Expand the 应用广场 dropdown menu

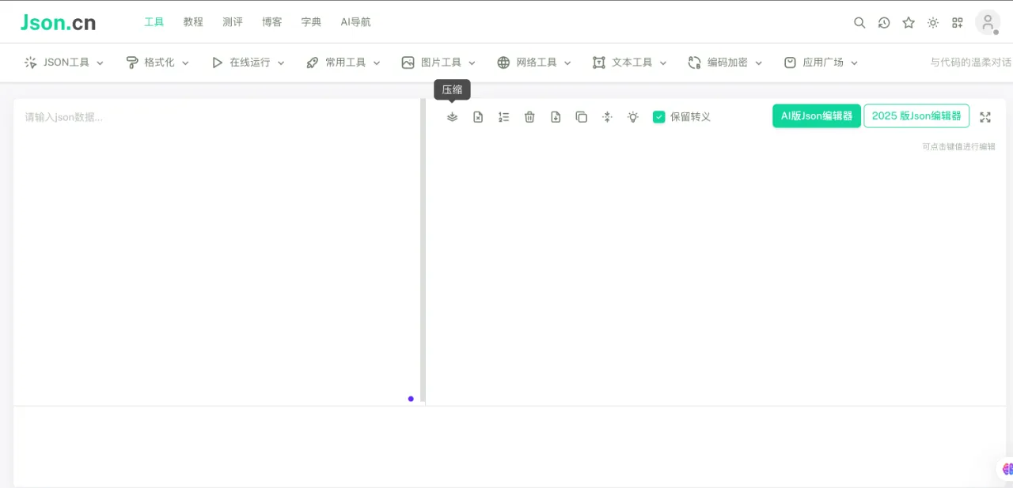(x=821, y=62)
